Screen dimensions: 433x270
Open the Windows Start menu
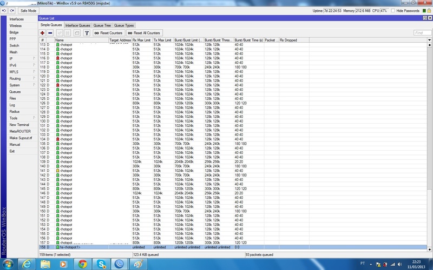(8, 264)
